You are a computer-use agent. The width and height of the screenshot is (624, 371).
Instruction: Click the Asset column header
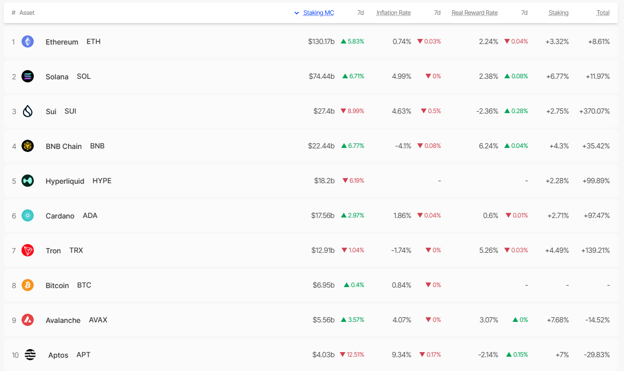[27, 13]
